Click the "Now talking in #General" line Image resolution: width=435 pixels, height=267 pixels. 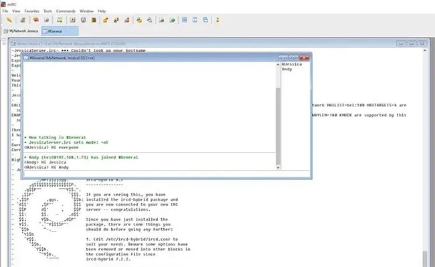(55, 138)
